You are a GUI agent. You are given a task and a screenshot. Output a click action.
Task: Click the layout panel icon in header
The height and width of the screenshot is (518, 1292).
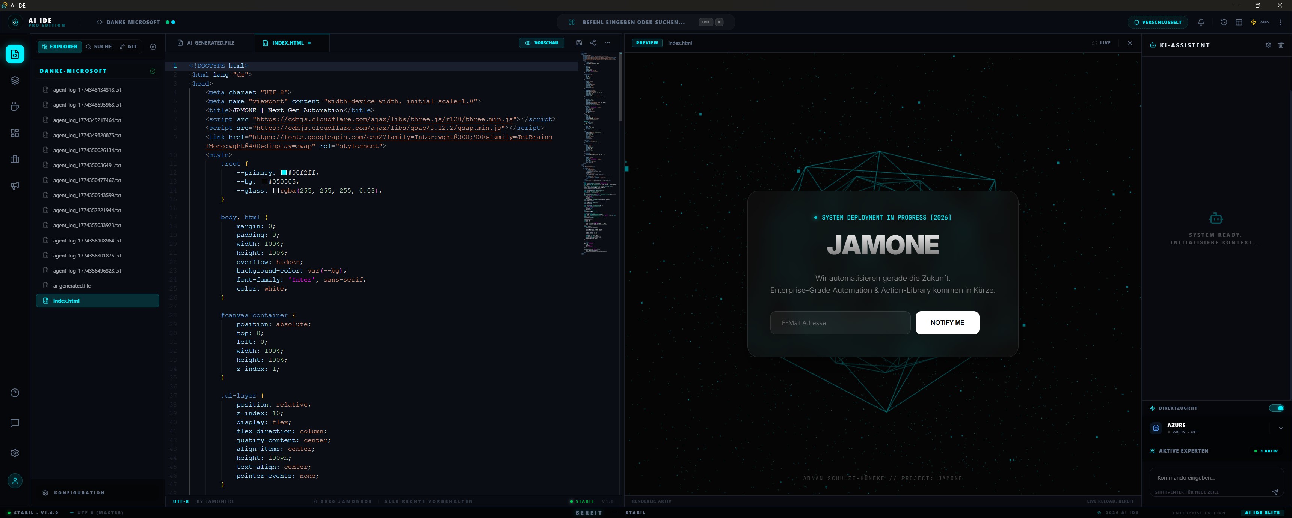pyautogui.click(x=1239, y=22)
